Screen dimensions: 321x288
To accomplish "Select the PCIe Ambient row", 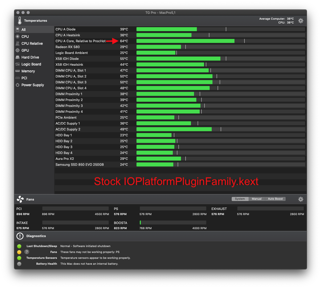I will click(x=180, y=117).
